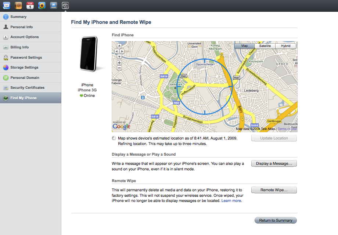Pan the map upward with the arrow
The height and width of the screenshot is (235, 338).
point(119,46)
